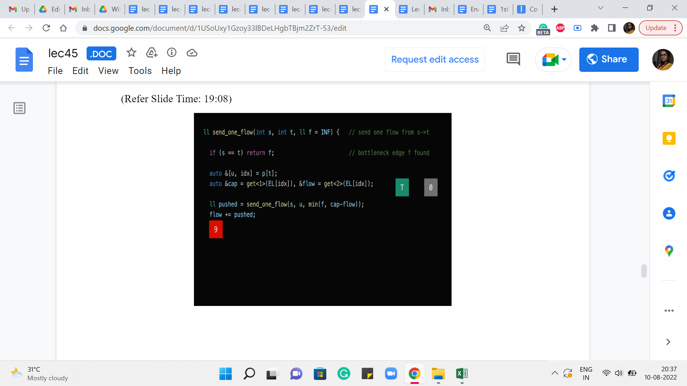Collapse the side panel chevron
The width and height of the screenshot is (687, 386).
[x=668, y=342]
